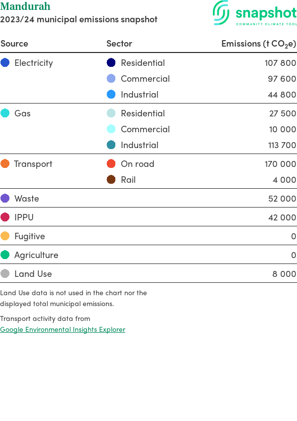Viewport: 297px width, 421px height.
Task: Click the blue Electricity source dot
Action: point(5,63)
